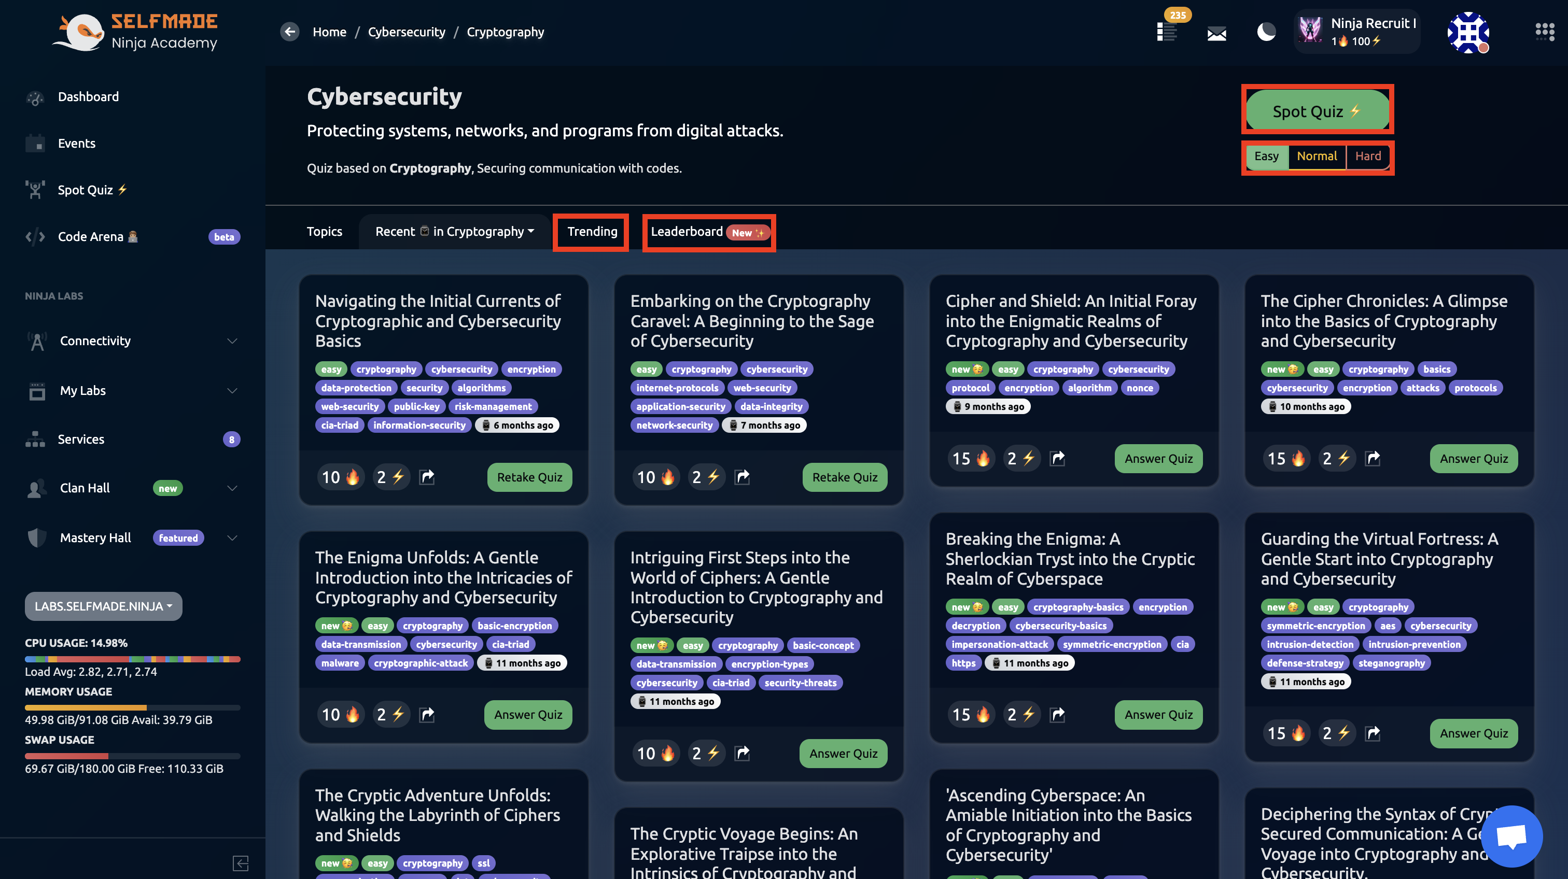This screenshot has height=879, width=1568.
Task: Switch to the Trending tab
Action: [x=592, y=232]
